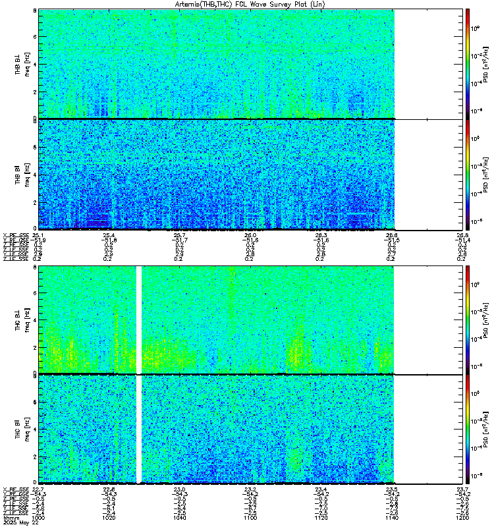Click the PSD [nT²/Hz] label of THB B⊥ color bar
Image resolution: width=494 pixels, height=527 pixels.
(485, 65)
